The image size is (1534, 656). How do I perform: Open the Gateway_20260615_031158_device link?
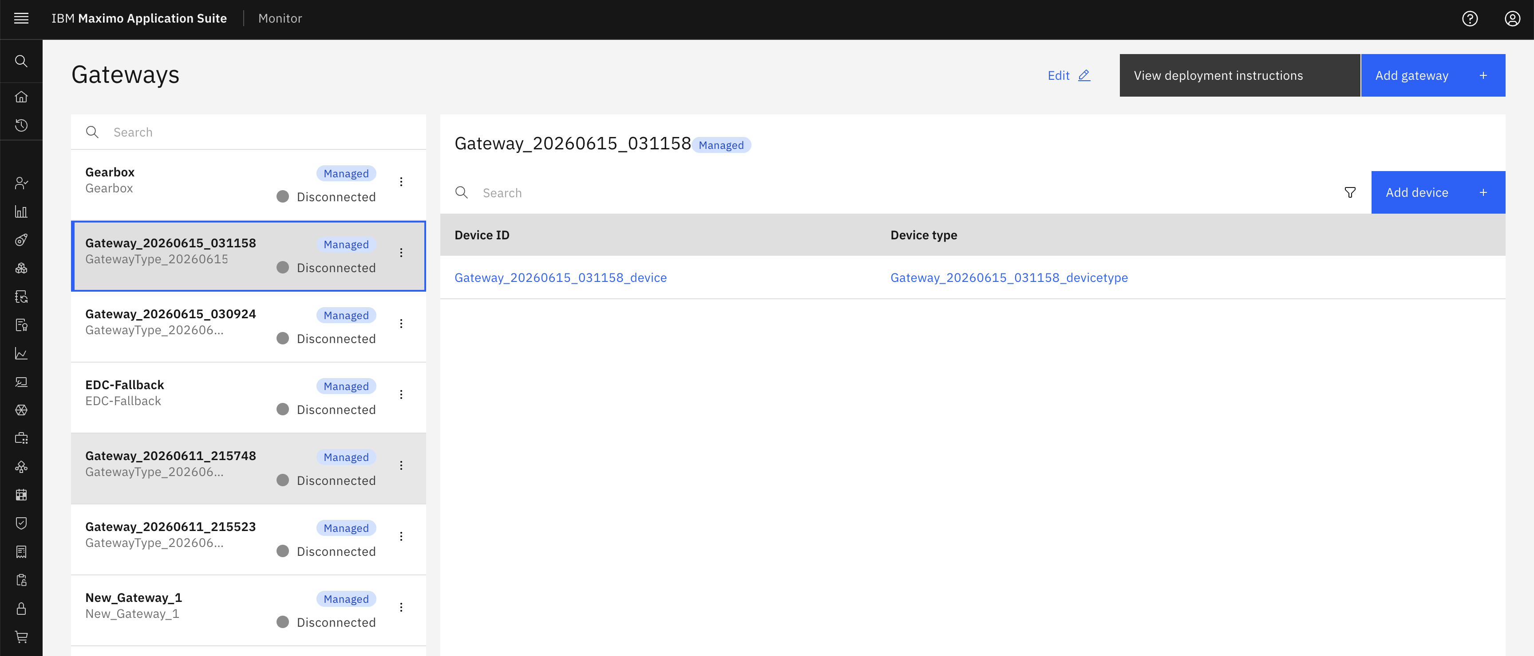click(x=560, y=278)
